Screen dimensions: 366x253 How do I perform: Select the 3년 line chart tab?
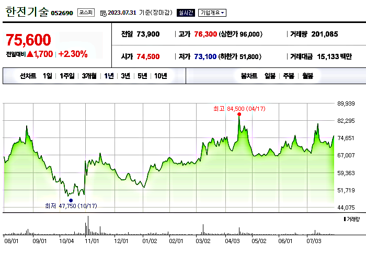(x=125, y=76)
